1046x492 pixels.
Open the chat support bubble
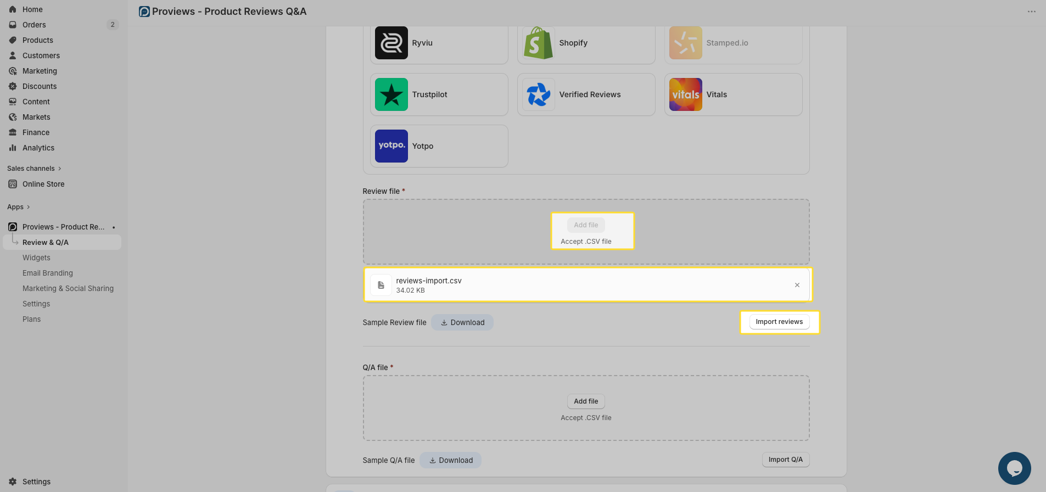(1015, 468)
